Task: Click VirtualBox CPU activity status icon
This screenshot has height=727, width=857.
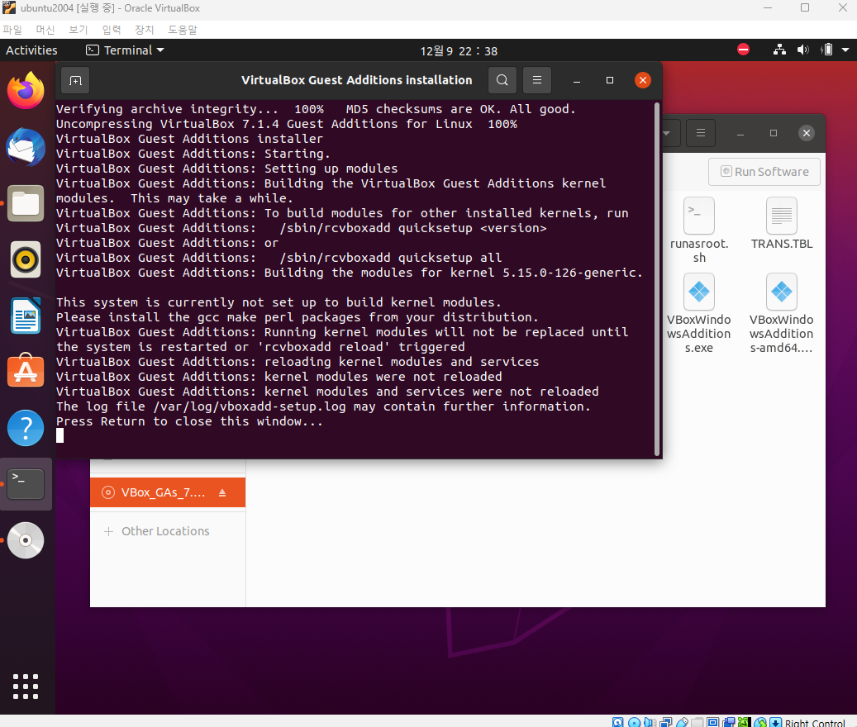Action: coord(744,722)
